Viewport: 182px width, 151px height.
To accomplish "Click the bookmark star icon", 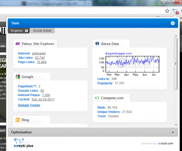I will (167, 11).
